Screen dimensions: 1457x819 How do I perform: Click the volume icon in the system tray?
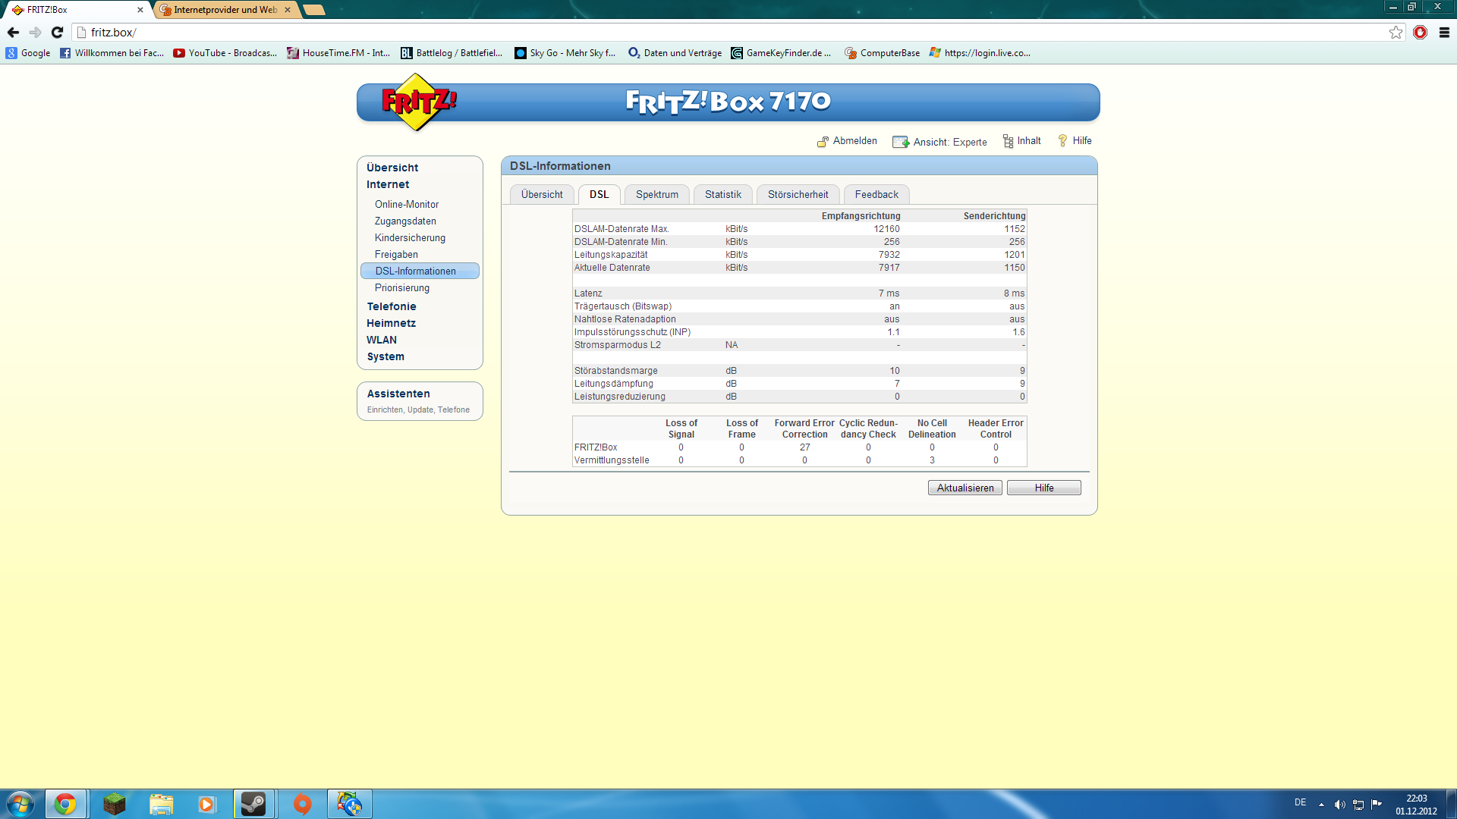1340,805
